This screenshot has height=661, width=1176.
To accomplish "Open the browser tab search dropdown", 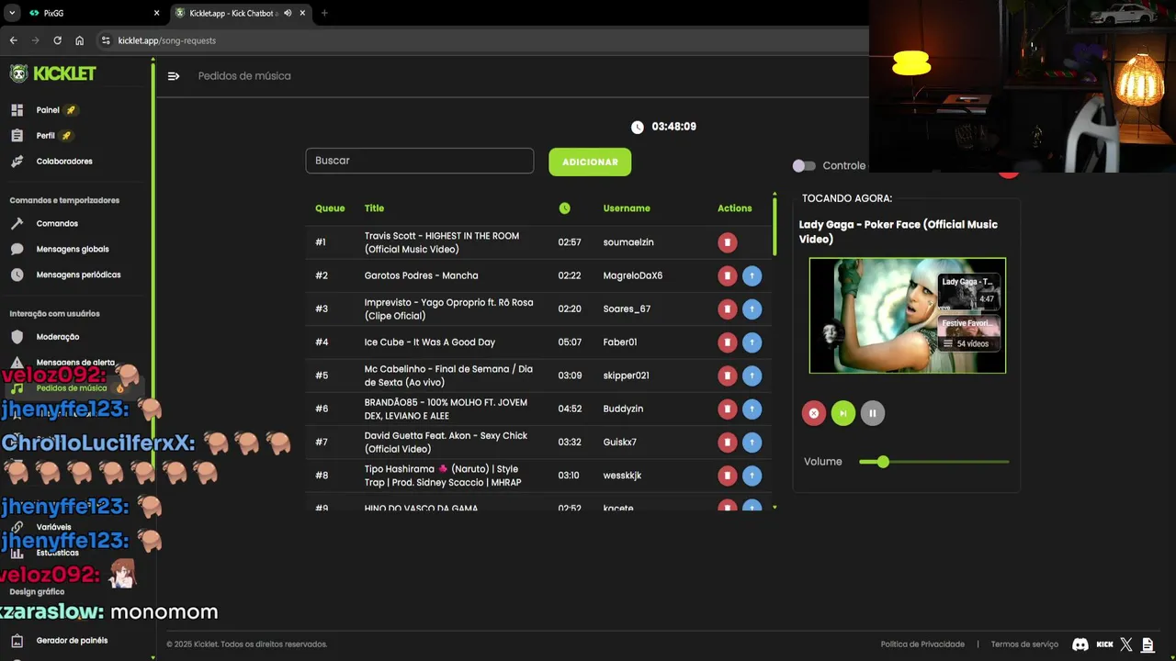I will tap(12, 13).
